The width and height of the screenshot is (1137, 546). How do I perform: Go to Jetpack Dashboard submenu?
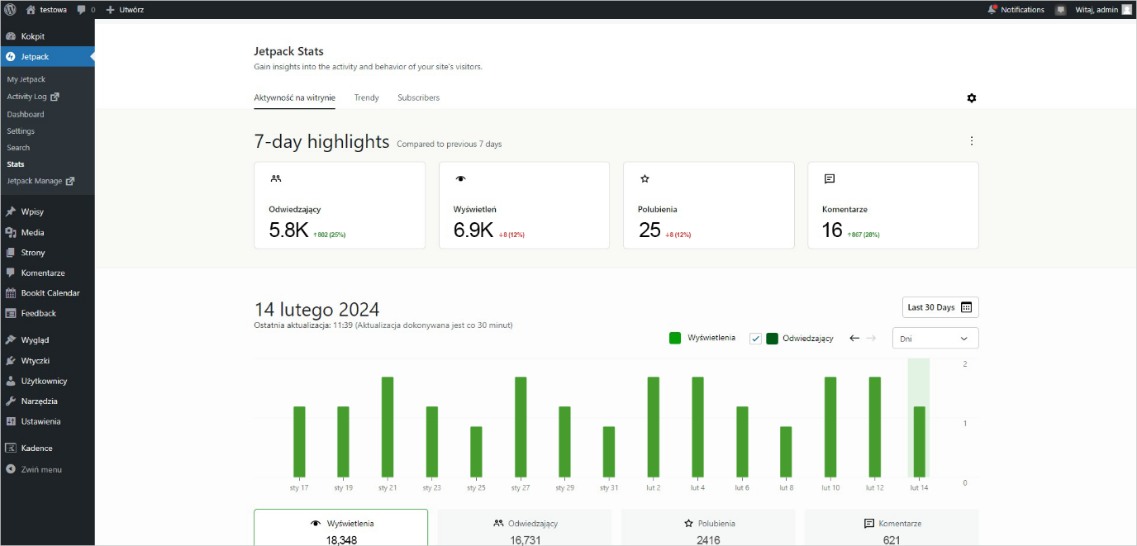click(26, 114)
